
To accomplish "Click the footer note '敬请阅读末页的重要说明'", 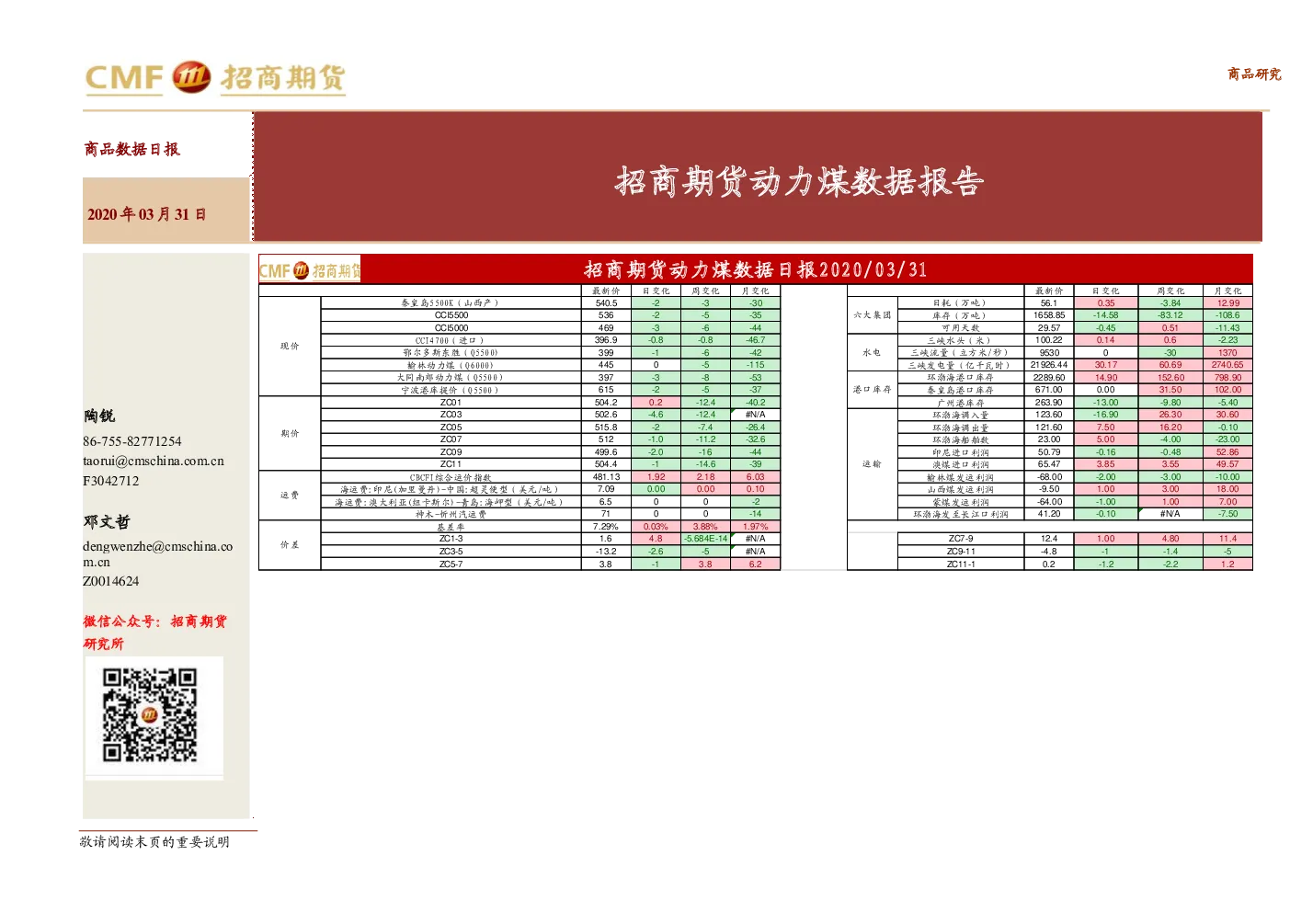I will [x=154, y=841].
